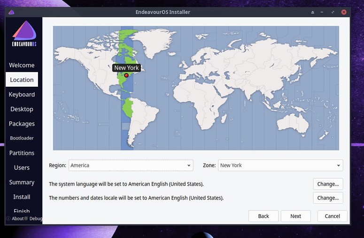
Task: Select the Keyboard step in sidebar
Action: point(22,94)
